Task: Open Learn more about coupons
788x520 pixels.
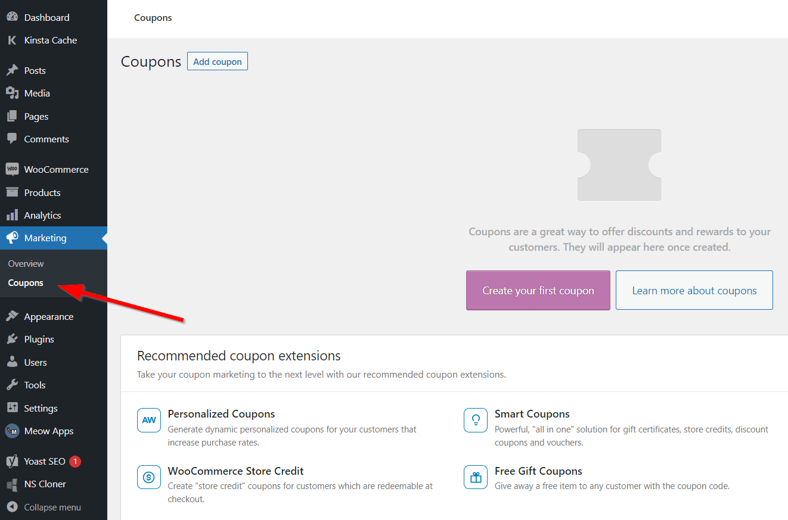Action: pyautogui.click(x=694, y=290)
